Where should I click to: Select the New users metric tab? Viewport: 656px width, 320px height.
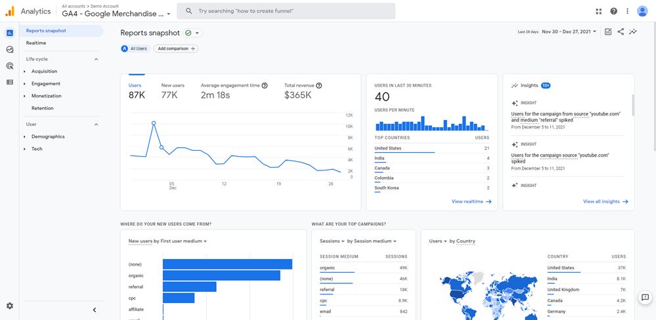[173, 90]
